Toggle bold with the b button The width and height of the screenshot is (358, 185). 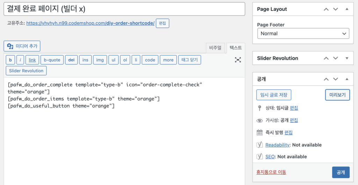coord(10,60)
